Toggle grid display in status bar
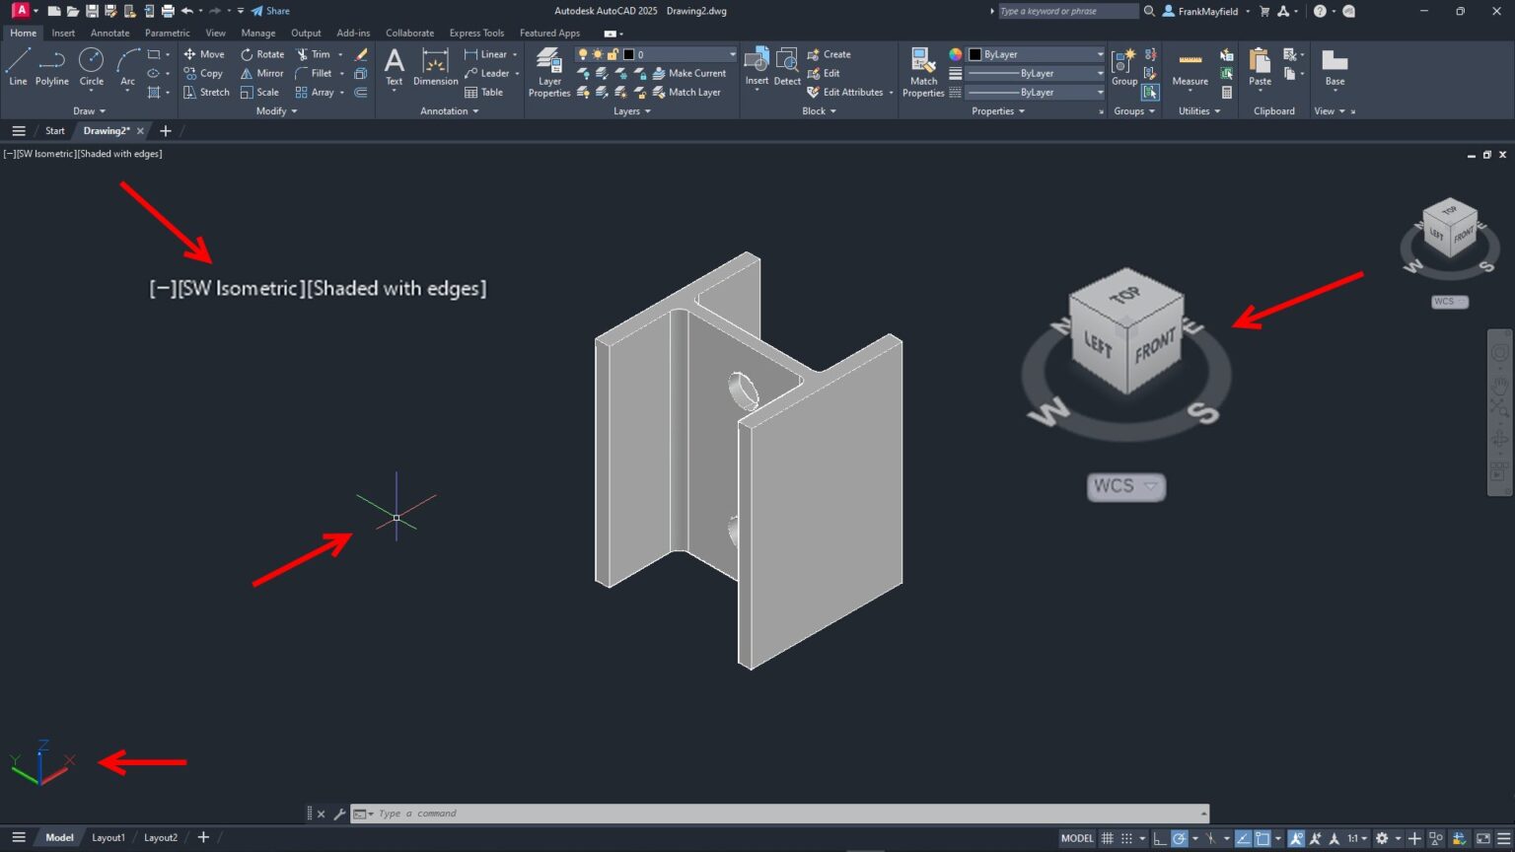Image resolution: width=1515 pixels, height=852 pixels. [1107, 837]
